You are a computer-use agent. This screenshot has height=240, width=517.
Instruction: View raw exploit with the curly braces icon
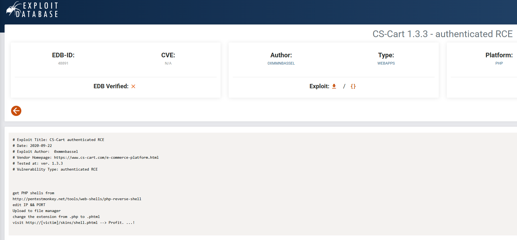tap(353, 86)
